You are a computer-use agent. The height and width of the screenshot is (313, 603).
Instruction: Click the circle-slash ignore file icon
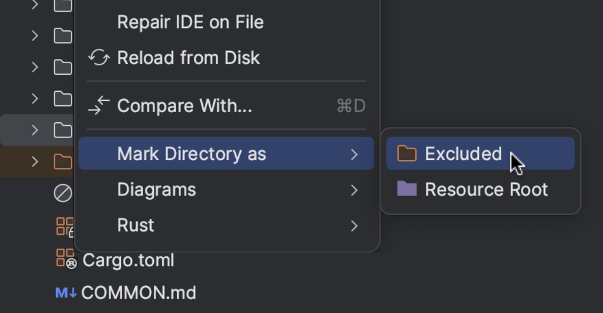(x=63, y=193)
